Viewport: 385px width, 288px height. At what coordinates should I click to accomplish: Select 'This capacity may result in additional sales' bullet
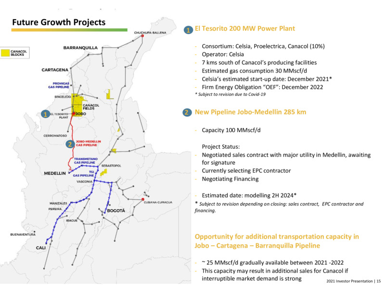tap(275, 275)
